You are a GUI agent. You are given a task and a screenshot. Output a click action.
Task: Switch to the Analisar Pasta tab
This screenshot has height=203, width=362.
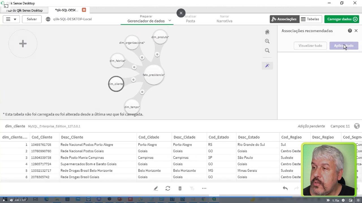click(x=190, y=19)
